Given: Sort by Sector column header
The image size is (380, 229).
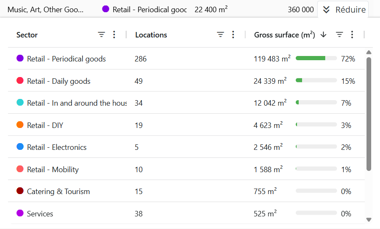Looking at the screenshot, I should tap(27, 35).
